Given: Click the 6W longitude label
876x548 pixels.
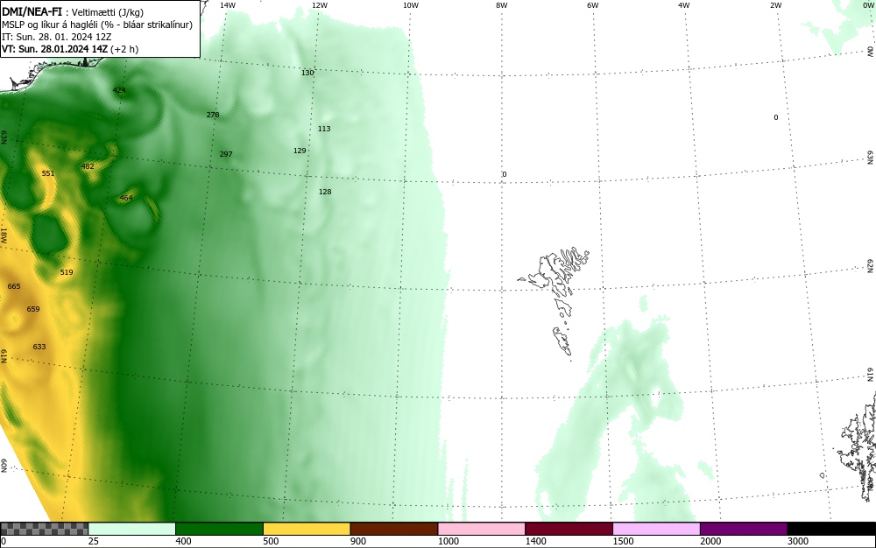Looking at the screenshot, I should coord(593,5).
